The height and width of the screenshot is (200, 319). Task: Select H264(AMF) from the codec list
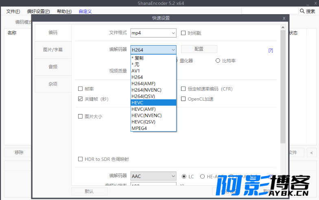pos(153,84)
